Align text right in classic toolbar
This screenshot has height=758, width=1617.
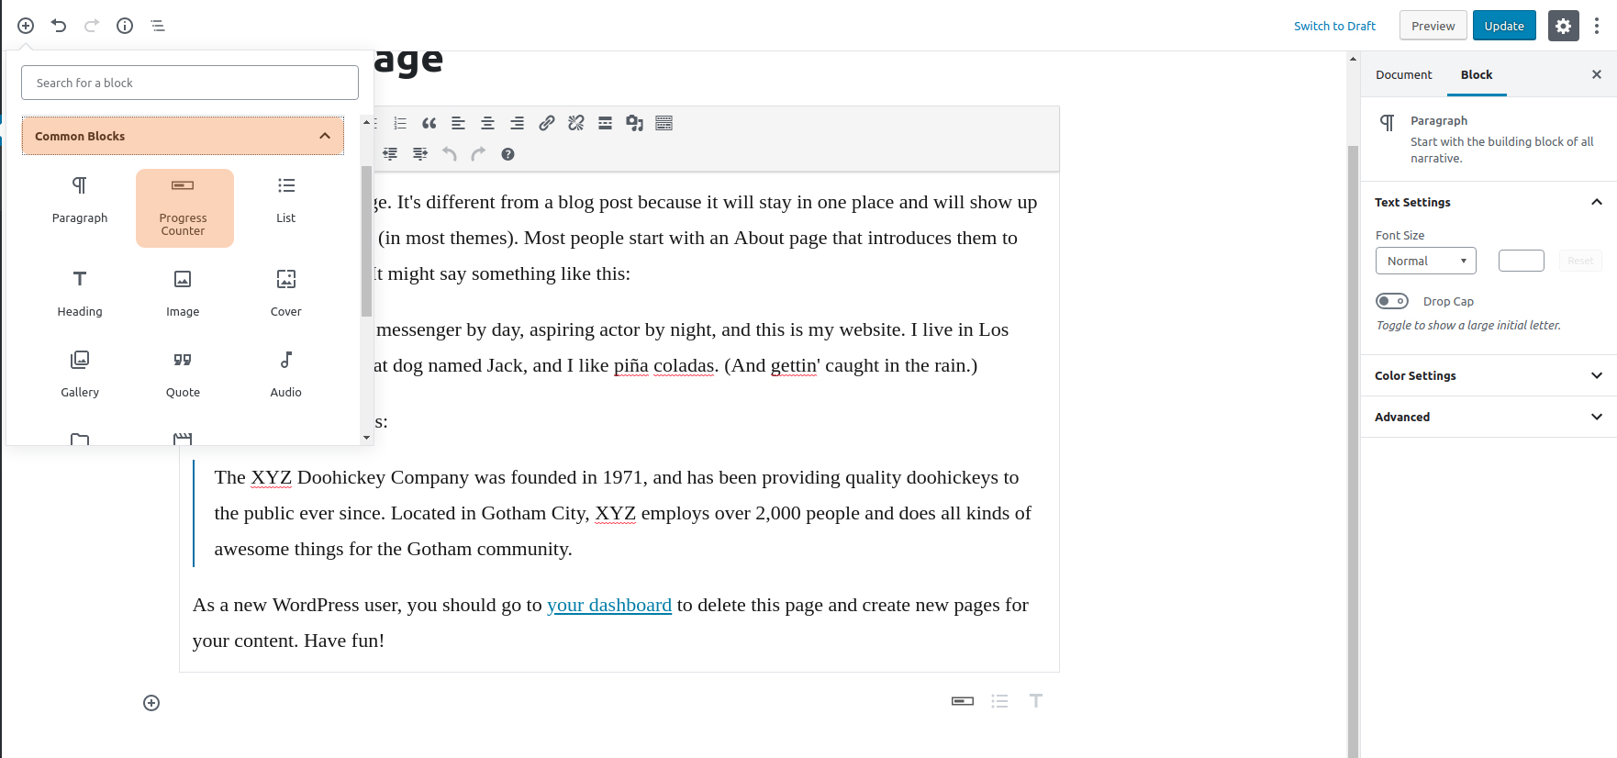click(518, 123)
